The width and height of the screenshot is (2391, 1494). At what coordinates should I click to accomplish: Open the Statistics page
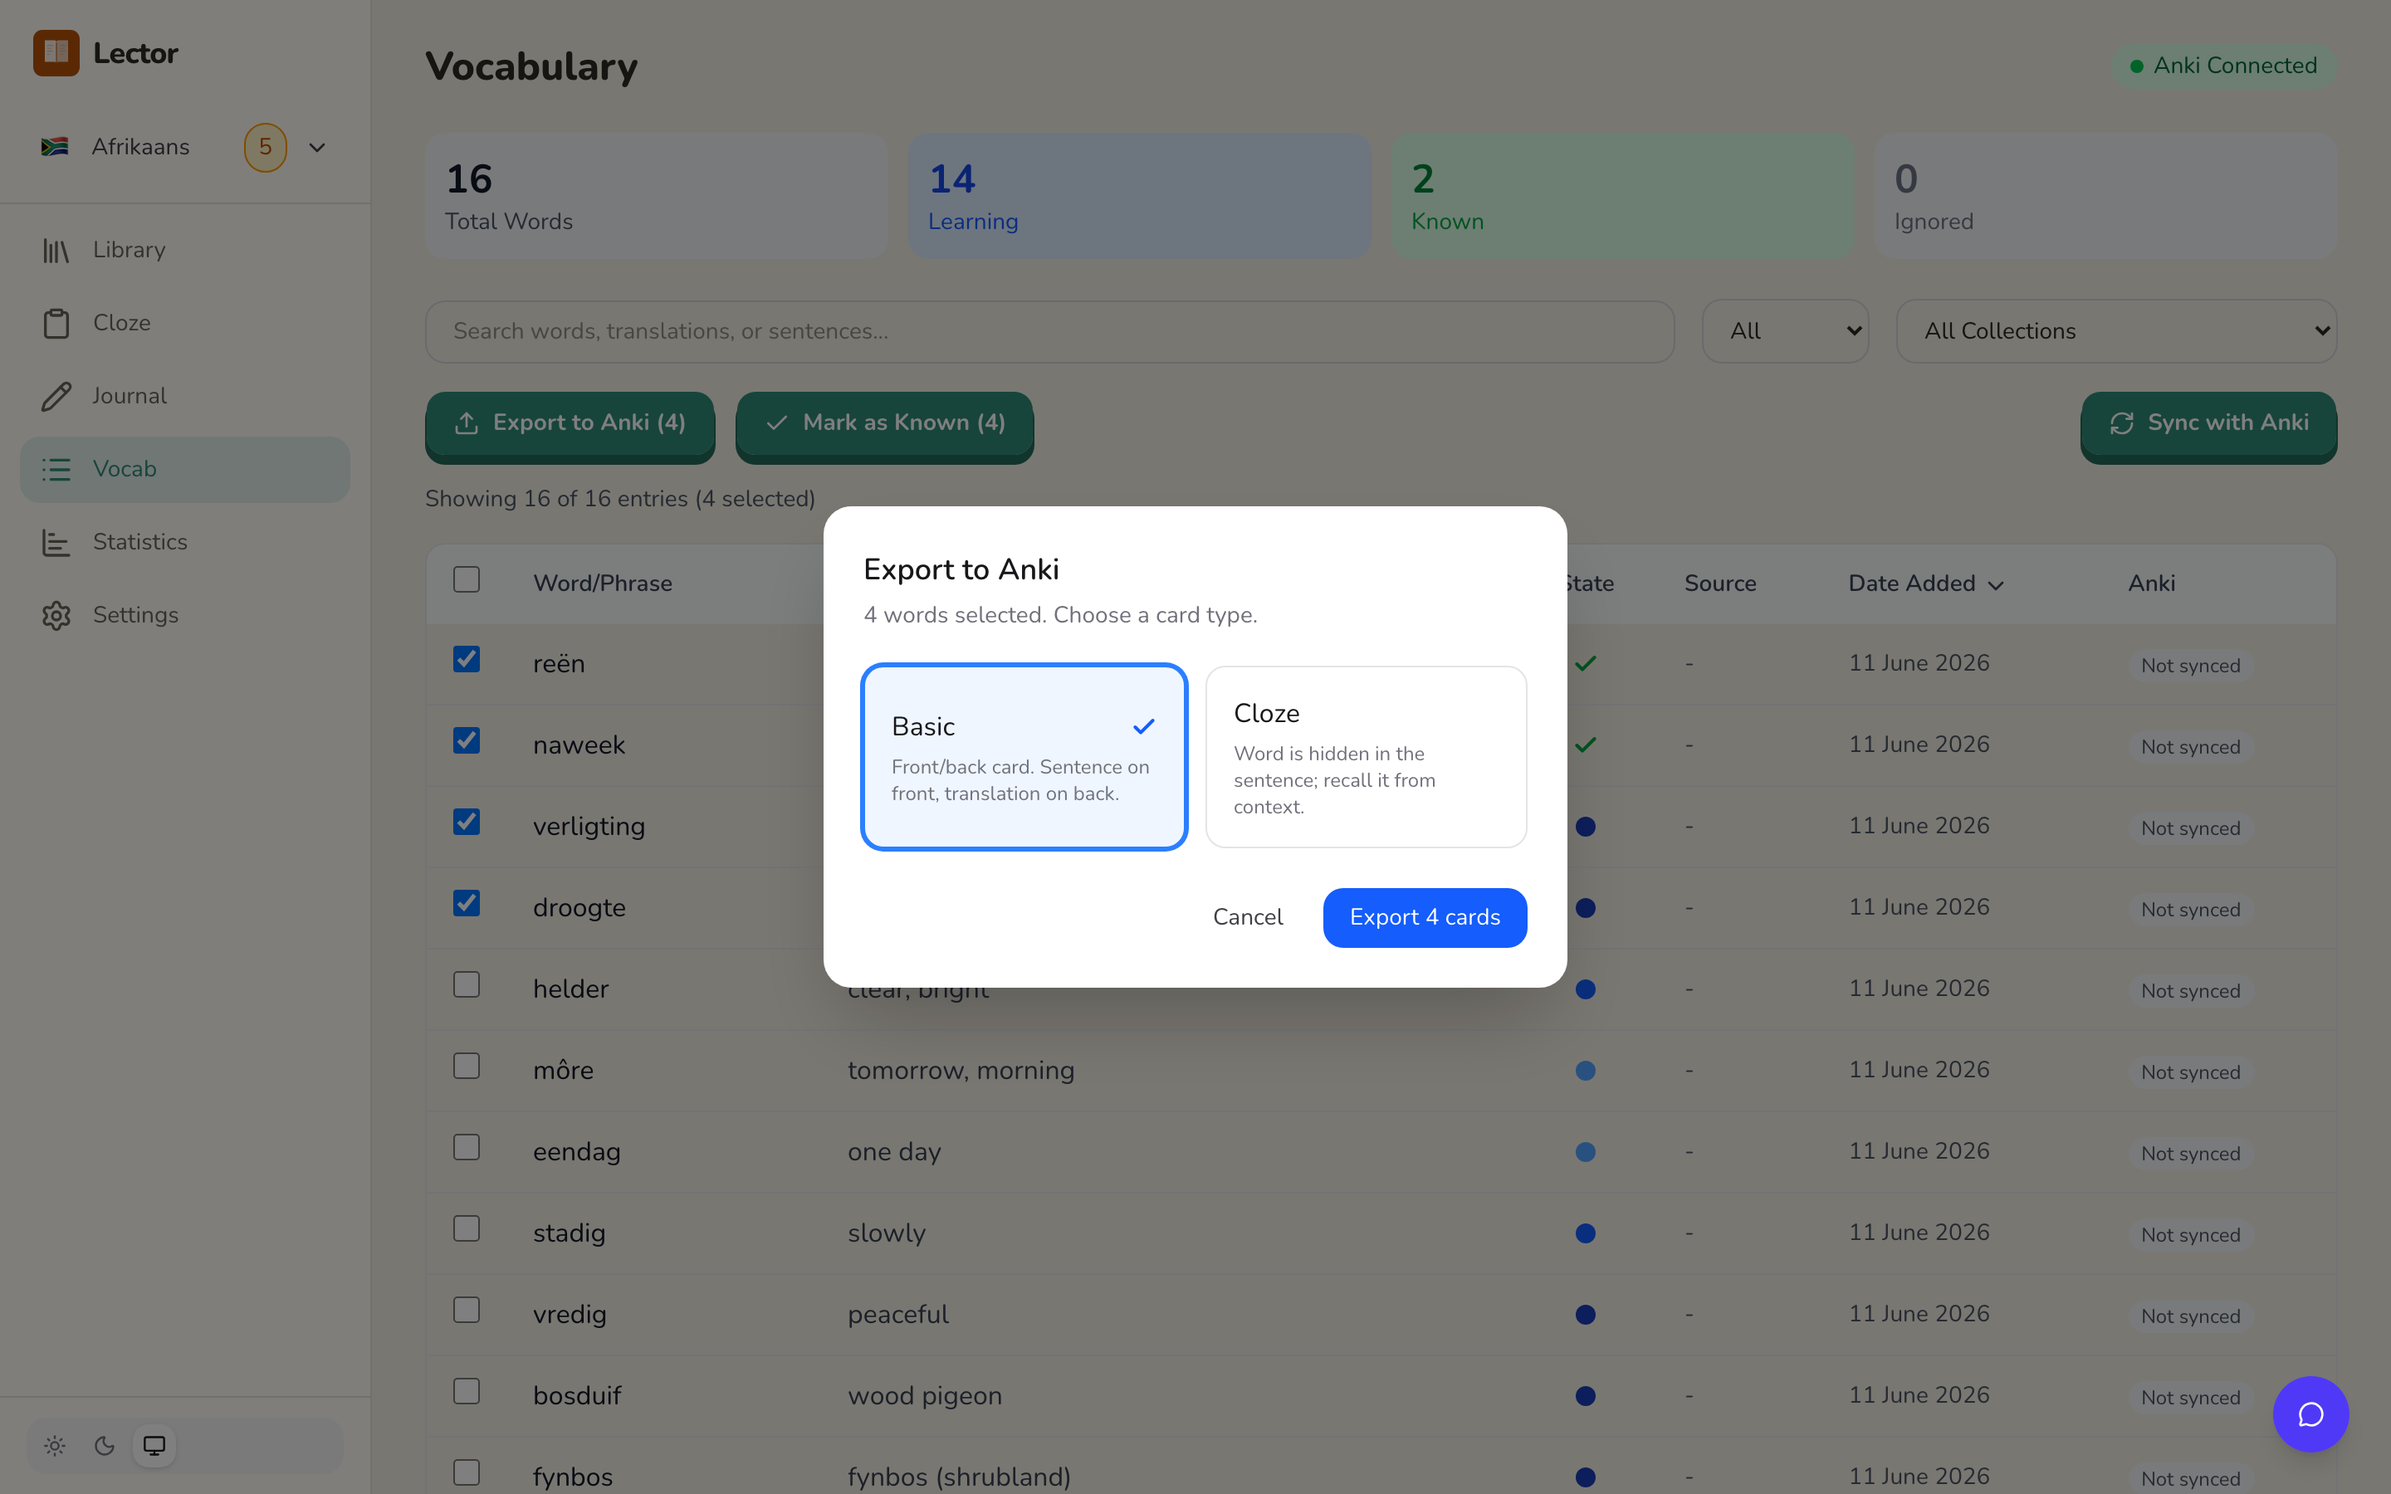pos(185,543)
